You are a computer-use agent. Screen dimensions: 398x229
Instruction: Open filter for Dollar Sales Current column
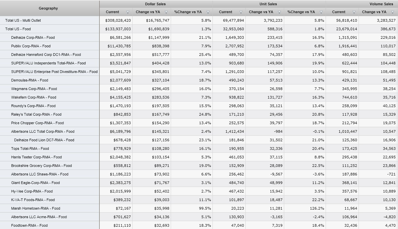coord(128,12)
